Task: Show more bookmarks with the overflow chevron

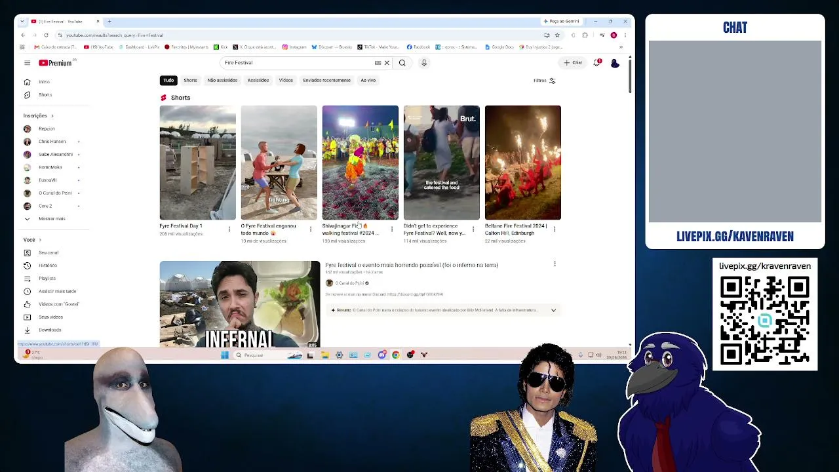Action: coord(621,47)
